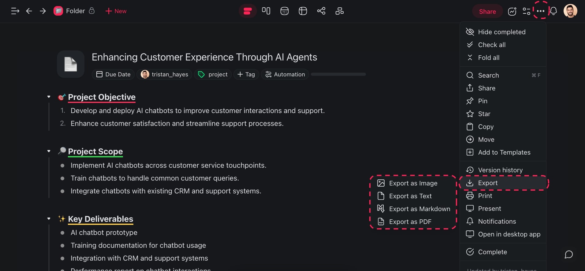Switch to the table view icon
585x271 pixels.
[303, 11]
